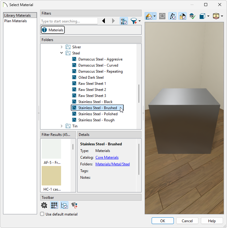Click the Cancel button
The image size is (227, 228).
(x=187, y=221)
